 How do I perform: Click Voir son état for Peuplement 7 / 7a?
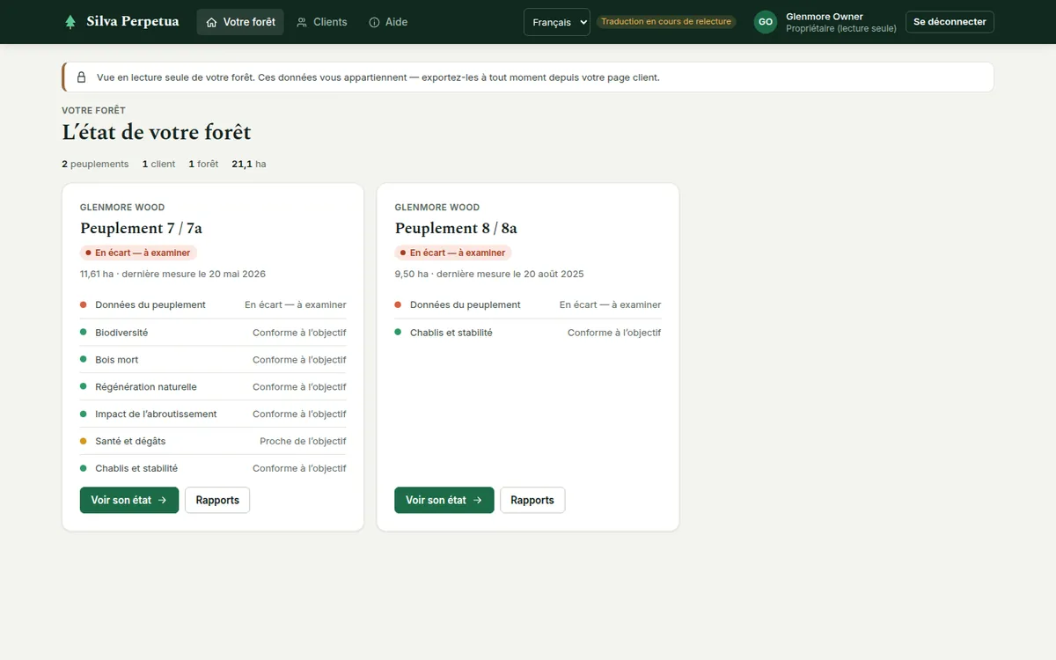pyautogui.click(x=129, y=500)
